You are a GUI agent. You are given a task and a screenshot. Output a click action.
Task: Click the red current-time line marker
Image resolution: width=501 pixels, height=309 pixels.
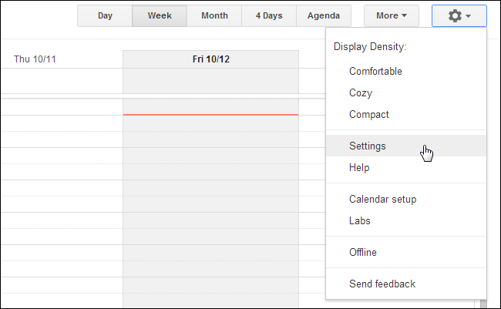pyautogui.click(x=210, y=115)
